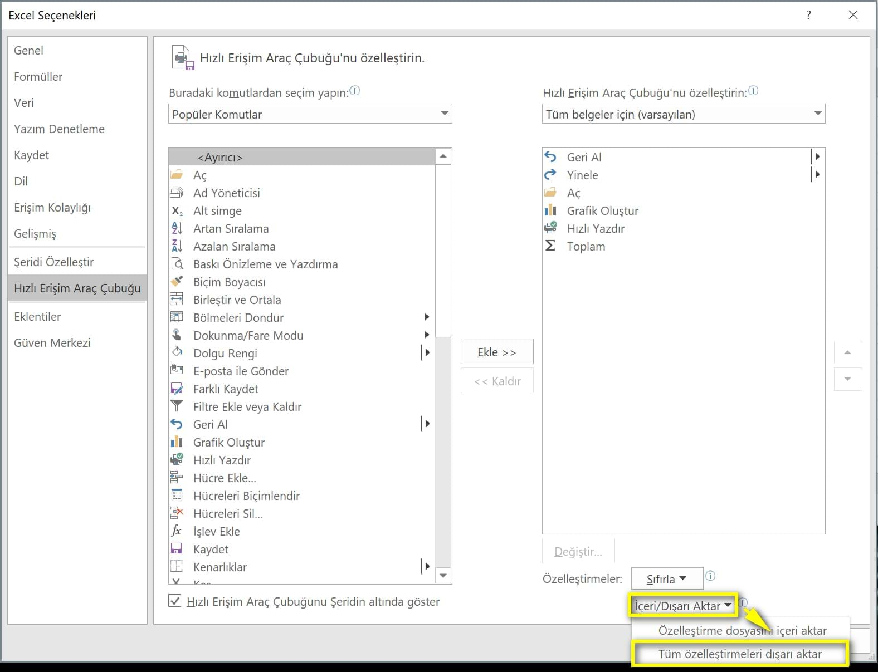Pick the İşlev Ekle fx icon
The width and height of the screenshot is (878, 672).
[177, 531]
